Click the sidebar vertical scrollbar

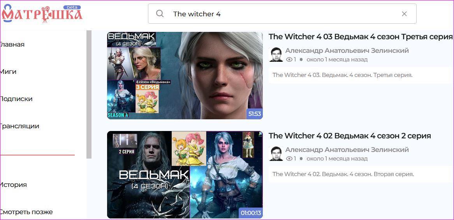tap(89, 94)
